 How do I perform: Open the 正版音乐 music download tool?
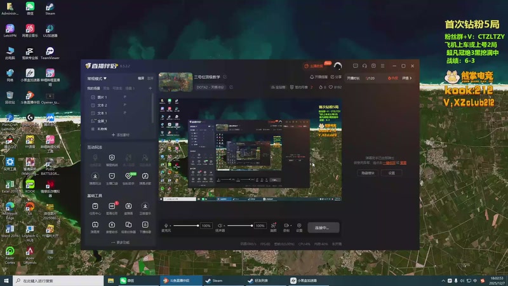point(145,208)
